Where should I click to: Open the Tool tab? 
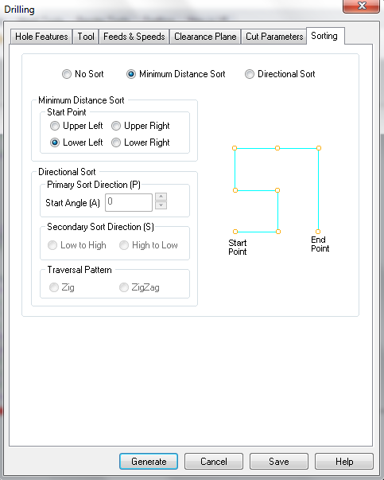(86, 37)
